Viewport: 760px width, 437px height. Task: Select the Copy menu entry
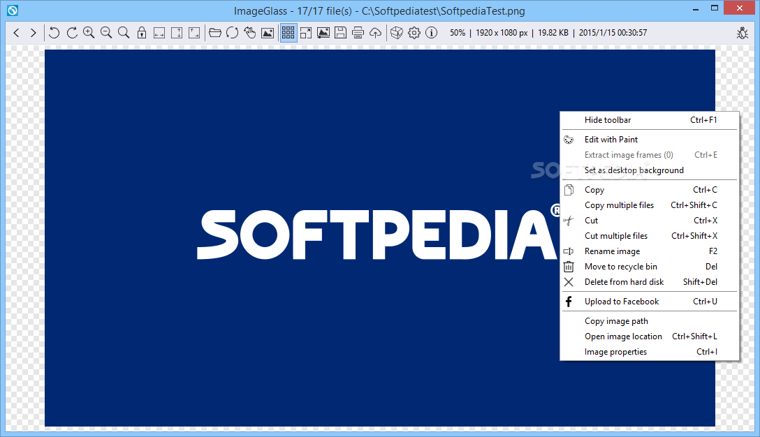(650, 190)
